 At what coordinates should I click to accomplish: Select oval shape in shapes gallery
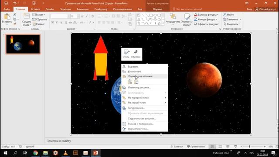click(155, 15)
